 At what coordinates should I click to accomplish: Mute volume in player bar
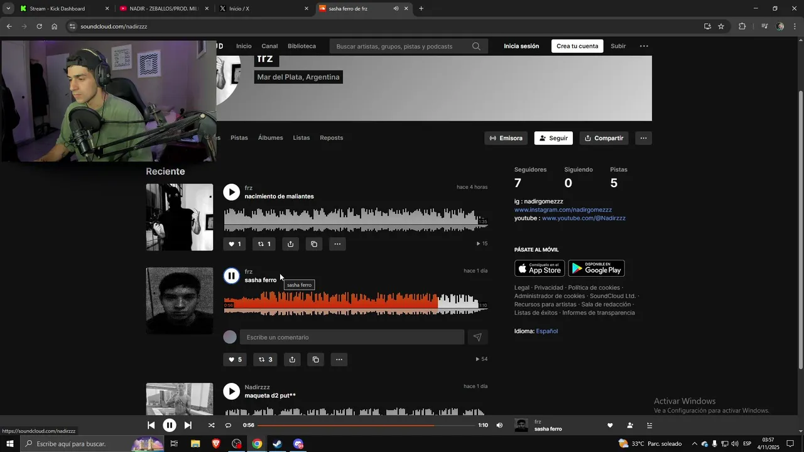point(499,425)
